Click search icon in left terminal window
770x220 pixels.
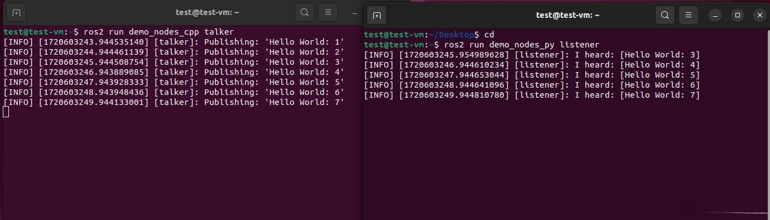point(304,12)
